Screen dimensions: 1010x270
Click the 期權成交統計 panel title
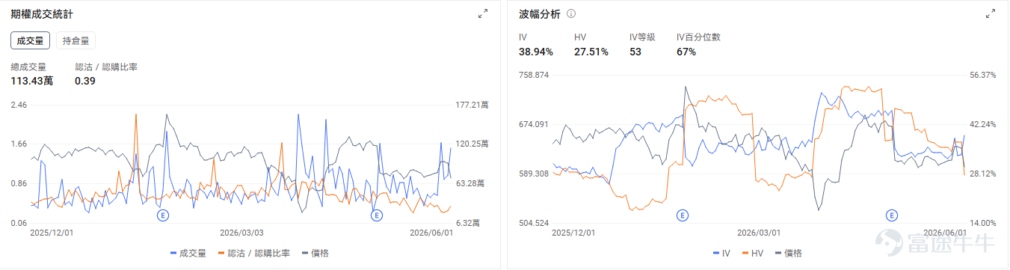point(42,14)
